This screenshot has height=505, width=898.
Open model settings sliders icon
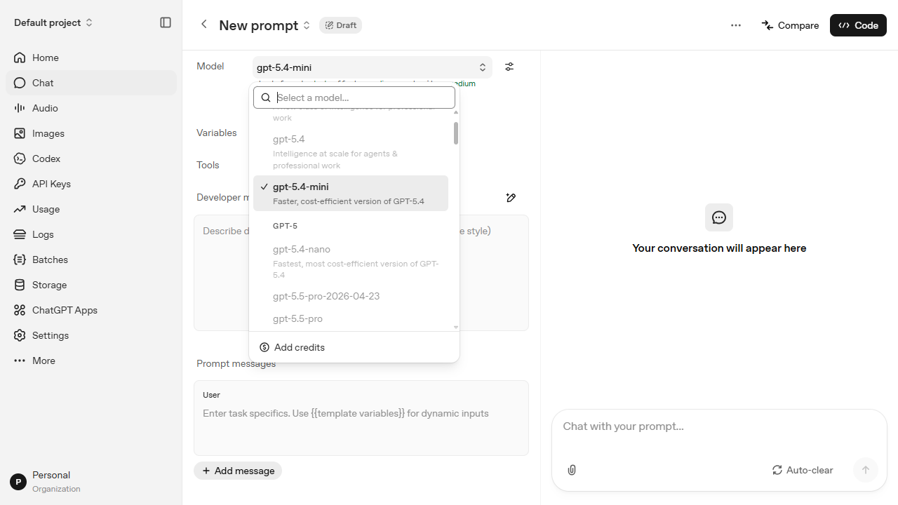[509, 67]
